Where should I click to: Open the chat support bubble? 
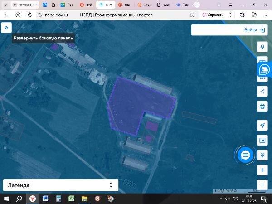(x=245, y=155)
